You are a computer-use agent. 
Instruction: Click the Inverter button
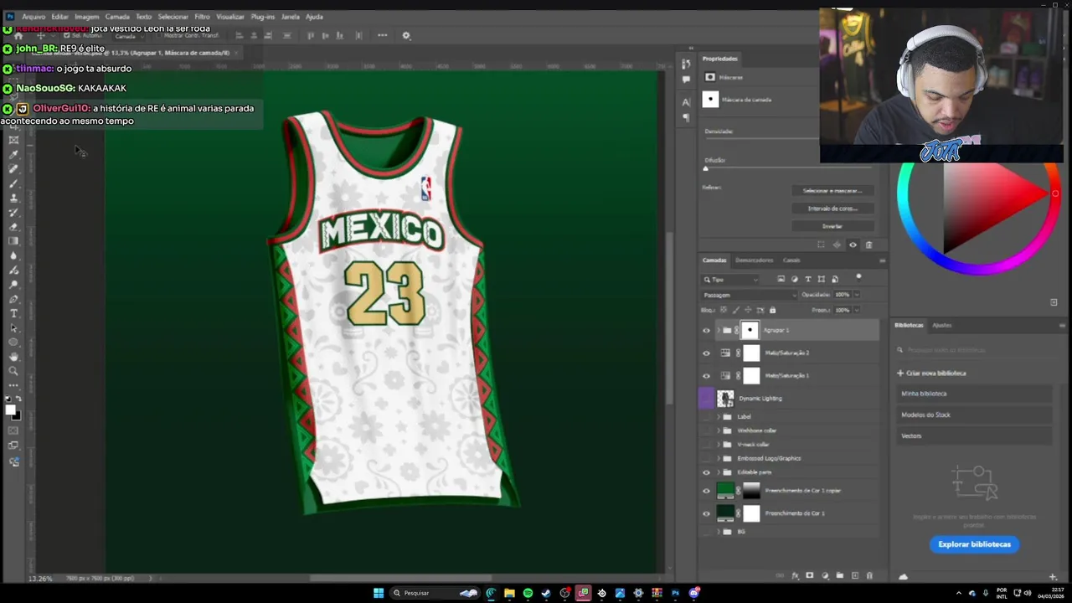click(x=832, y=226)
